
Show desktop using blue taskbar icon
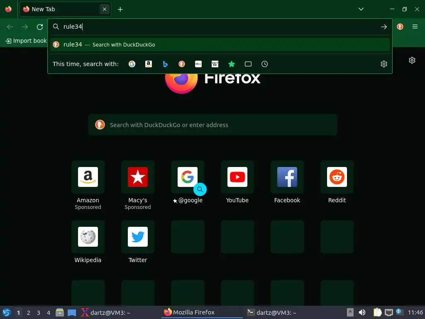point(71,313)
